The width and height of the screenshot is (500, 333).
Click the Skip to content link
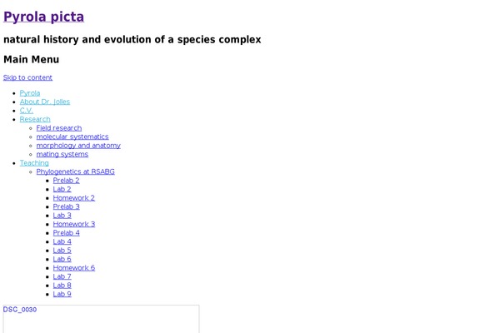point(27,77)
